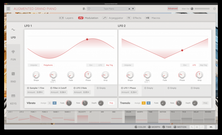
Task: Switch to the Layers tab
Action: coord(66,18)
